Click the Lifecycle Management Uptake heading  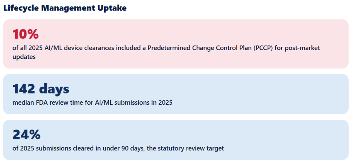(65, 8)
